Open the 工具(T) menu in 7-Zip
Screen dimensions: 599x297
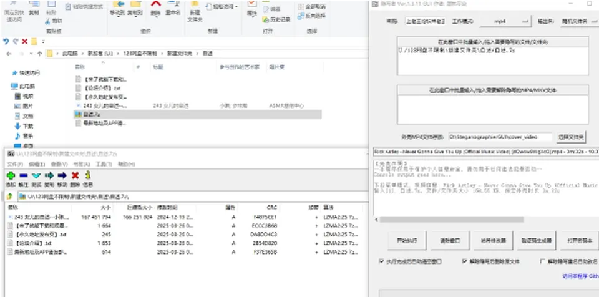[x=104, y=164]
